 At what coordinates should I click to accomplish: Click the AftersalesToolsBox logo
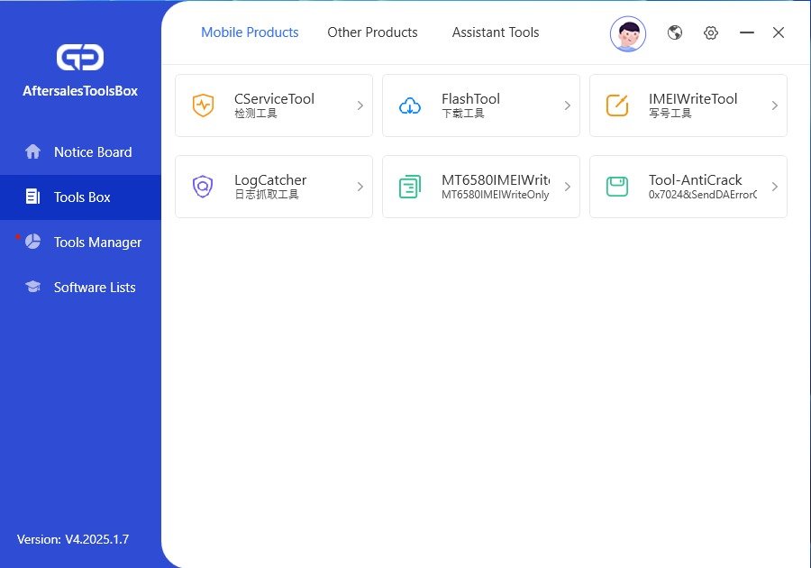point(80,58)
